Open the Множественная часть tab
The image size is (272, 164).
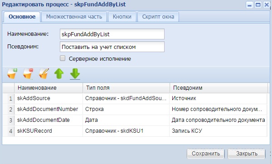pyautogui.click(x=74, y=17)
